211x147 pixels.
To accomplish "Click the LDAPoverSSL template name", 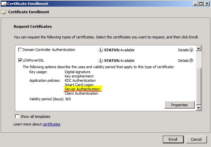I will (33, 60).
